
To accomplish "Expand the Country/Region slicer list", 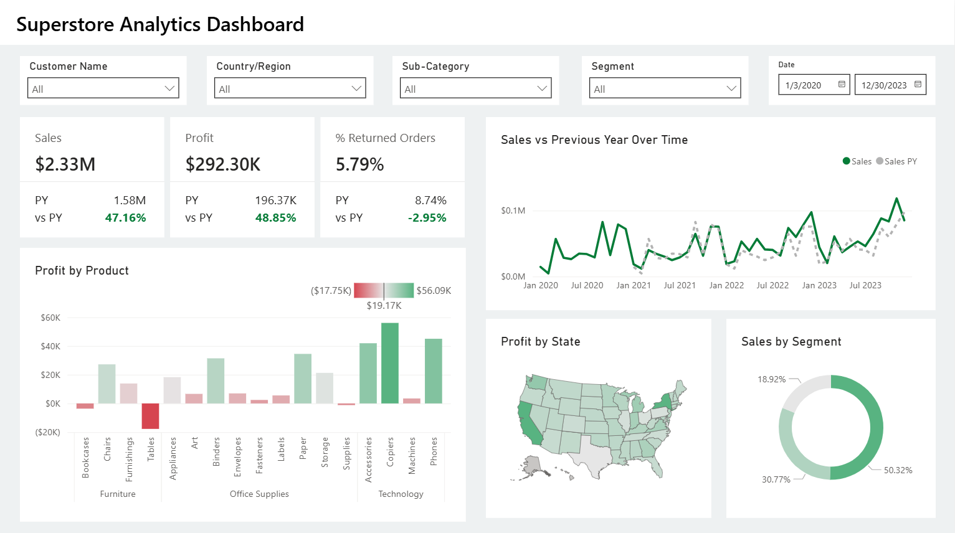I will click(356, 88).
